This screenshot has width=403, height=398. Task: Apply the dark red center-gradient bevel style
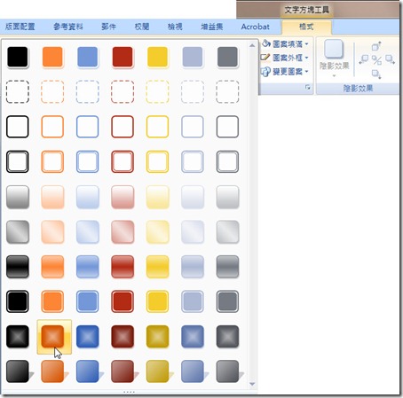(x=122, y=337)
